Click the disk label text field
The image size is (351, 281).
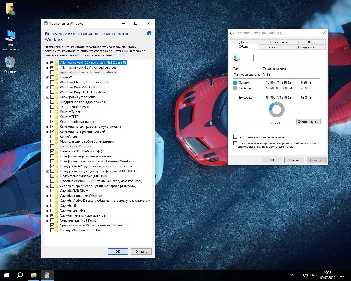click(287, 58)
